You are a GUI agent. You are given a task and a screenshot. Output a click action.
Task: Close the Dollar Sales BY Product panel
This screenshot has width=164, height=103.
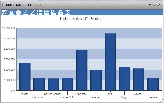(x=159, y=5)
